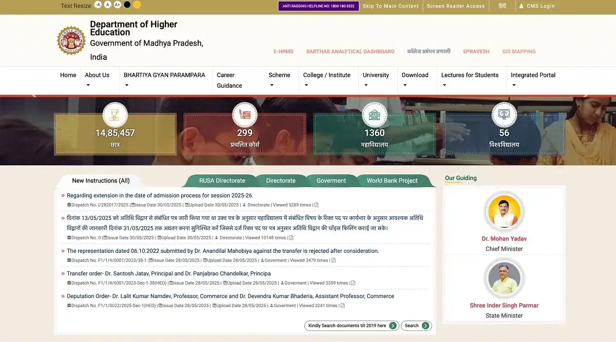Open admission process extension 2025-26 notice

click(x=160, y=195)
